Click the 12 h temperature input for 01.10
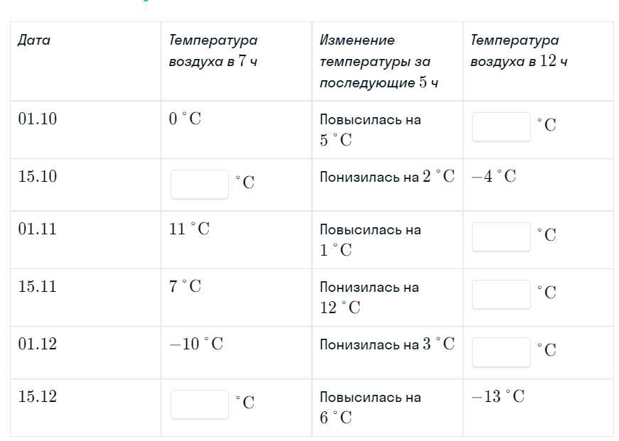Image resolution: width=619 pixels, height=441 pixels. tap(501, 126)
